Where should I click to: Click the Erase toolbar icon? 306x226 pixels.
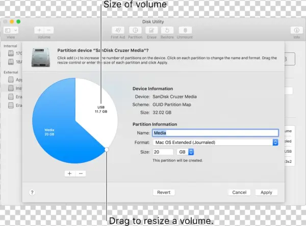click(152, 31)
